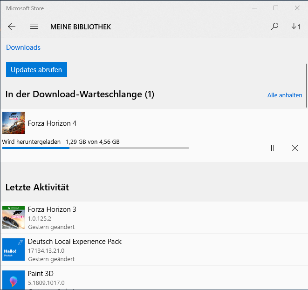The width and height of the screenshot is (308, 290).
Task: Click the Alle anhalten link
Action: click(285, 95)
